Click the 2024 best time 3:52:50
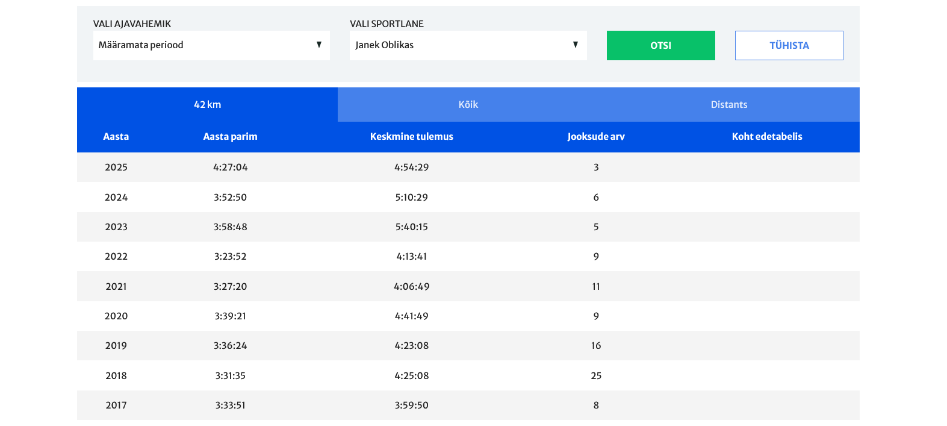Image resolution: width=947 pixels, height=426 pixels. click(x=230, y=198)
